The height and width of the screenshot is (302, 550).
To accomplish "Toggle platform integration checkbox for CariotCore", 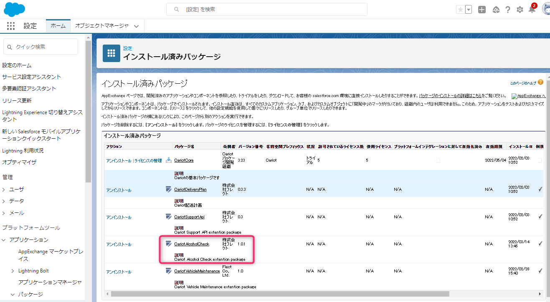I will click(x=438, y=160).
